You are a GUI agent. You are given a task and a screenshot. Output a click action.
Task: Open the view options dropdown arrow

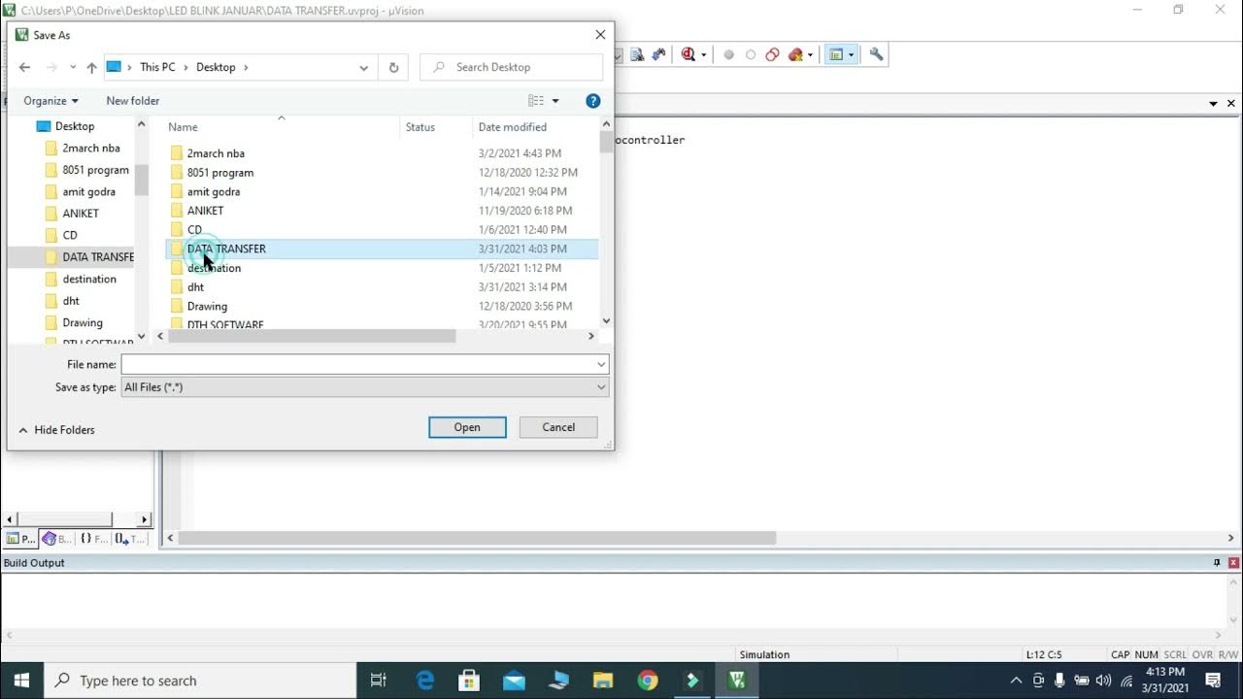click(555, 101)
